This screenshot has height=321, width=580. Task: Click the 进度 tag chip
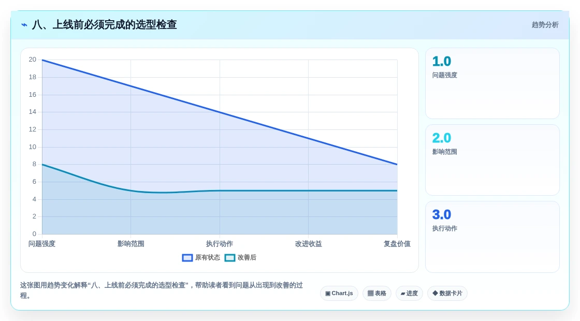pos(409,293)
